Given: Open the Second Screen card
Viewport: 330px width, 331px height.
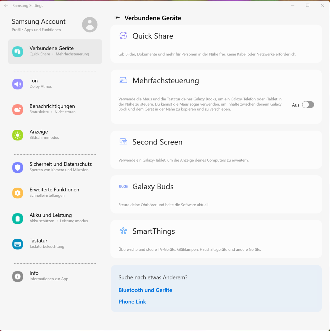Looking at the screenshot, I should coord(216,150).
